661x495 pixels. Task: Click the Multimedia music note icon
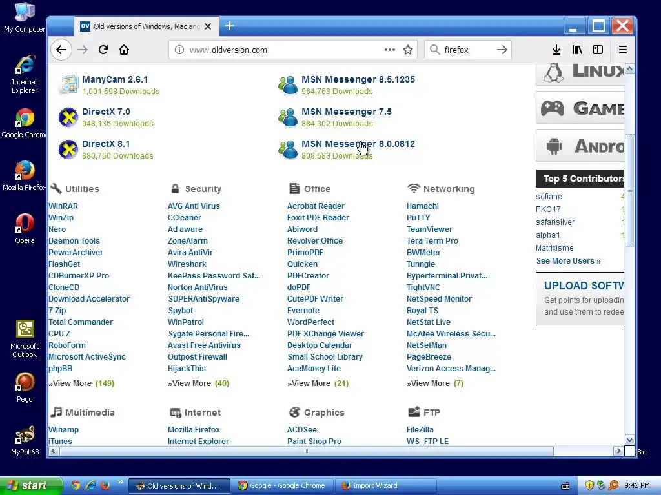point(56,412)
